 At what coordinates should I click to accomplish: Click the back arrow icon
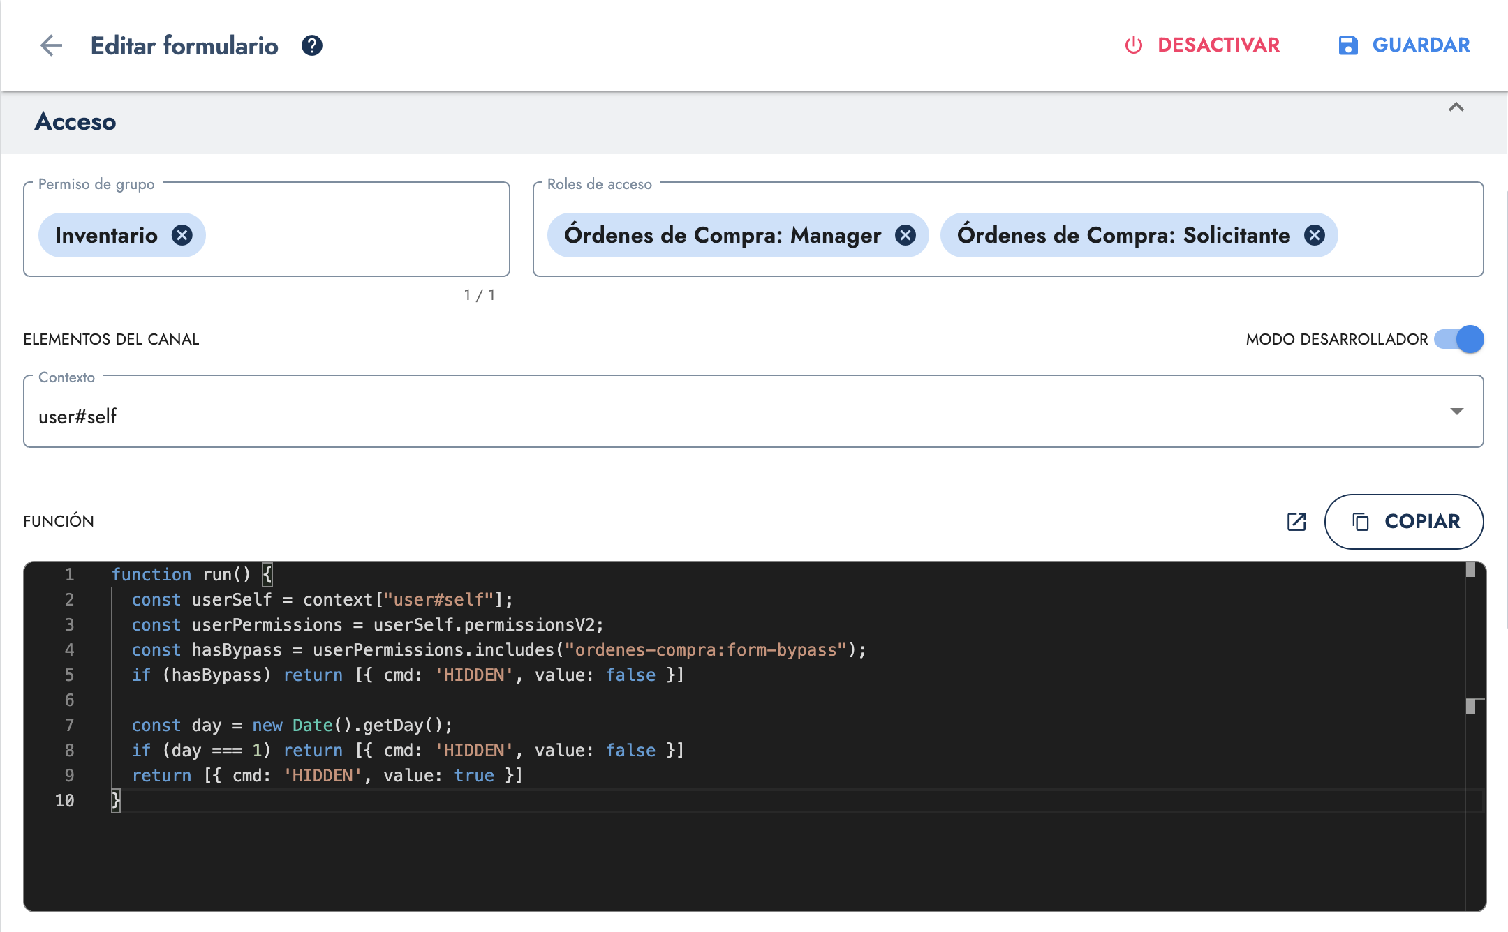[x=51, y=46]
